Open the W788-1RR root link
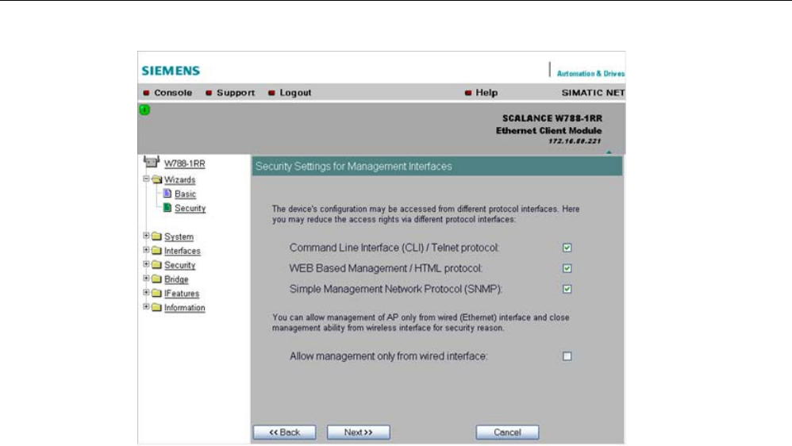 [184, 163]
